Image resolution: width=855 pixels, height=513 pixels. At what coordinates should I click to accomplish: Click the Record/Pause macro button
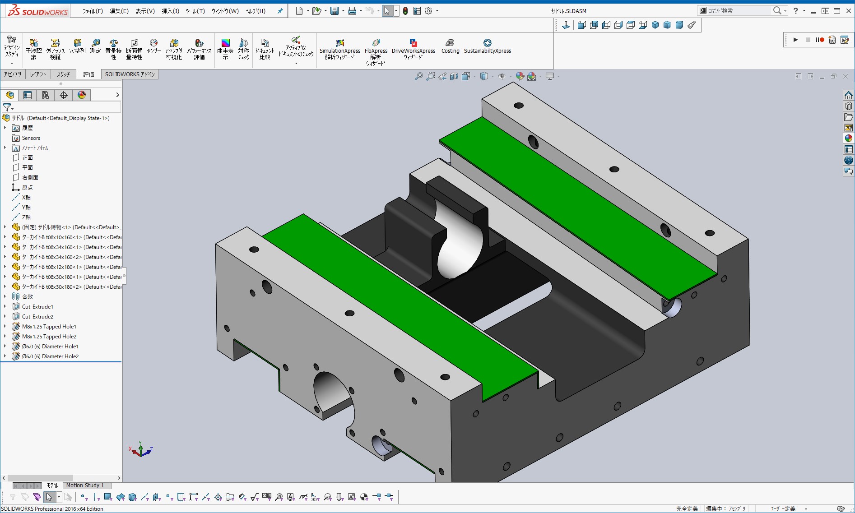(820, 40)
